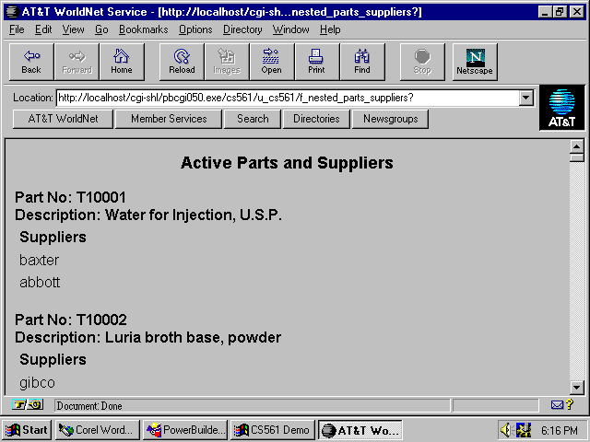
Task: Click the vertical scrollbar thumb
Action: click(x=576, y=157)
